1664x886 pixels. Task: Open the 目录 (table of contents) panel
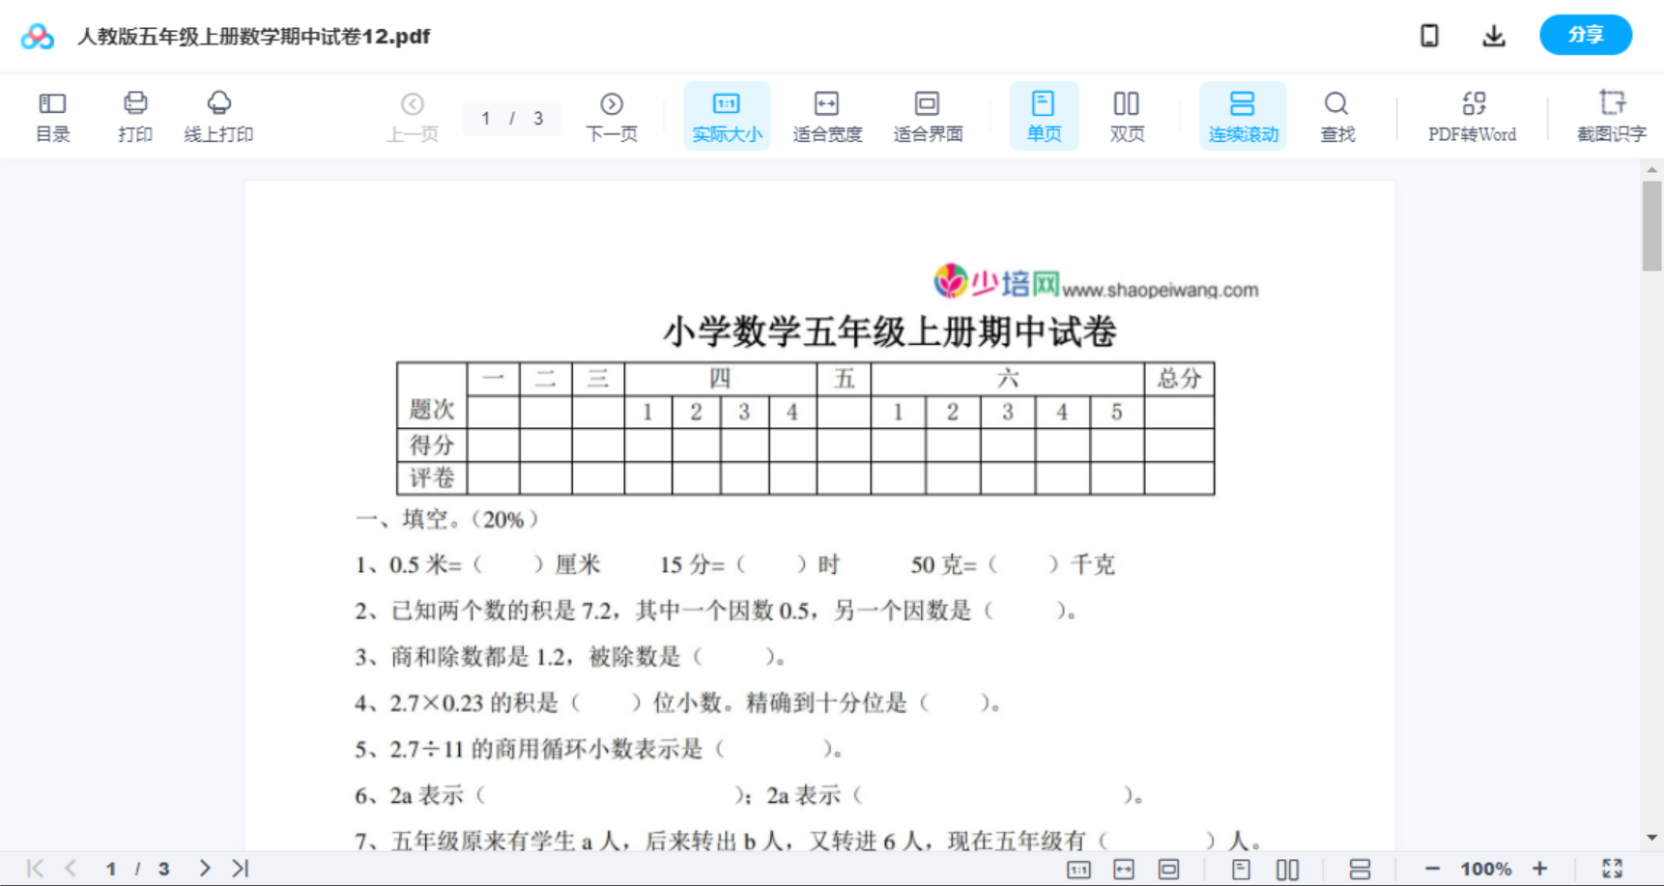pos(52,115)
